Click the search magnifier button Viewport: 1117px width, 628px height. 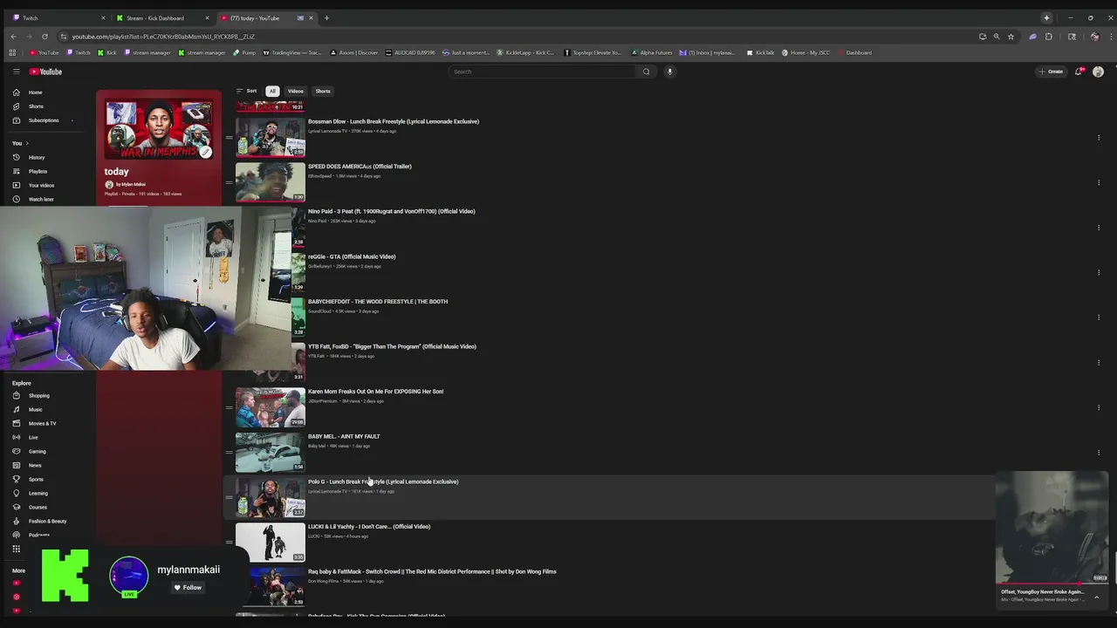646,72
